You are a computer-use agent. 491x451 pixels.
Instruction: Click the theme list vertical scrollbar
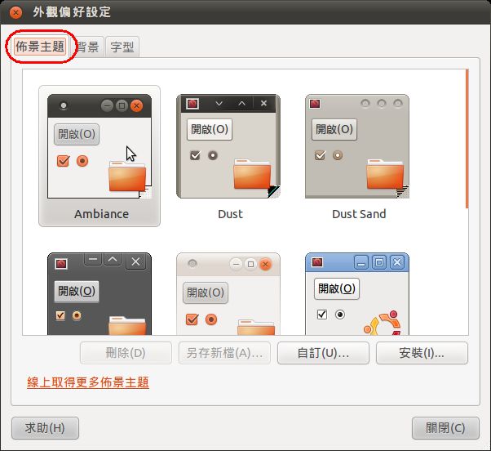(467, 139)
